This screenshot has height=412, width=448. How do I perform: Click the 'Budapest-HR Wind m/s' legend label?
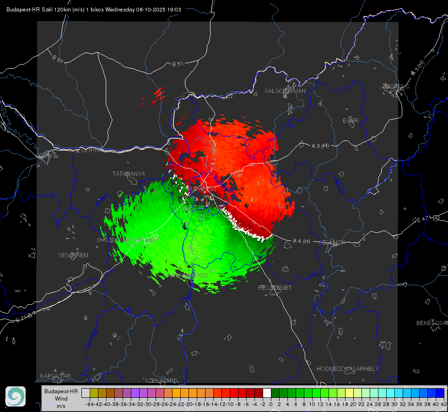(x=61, y=399)
